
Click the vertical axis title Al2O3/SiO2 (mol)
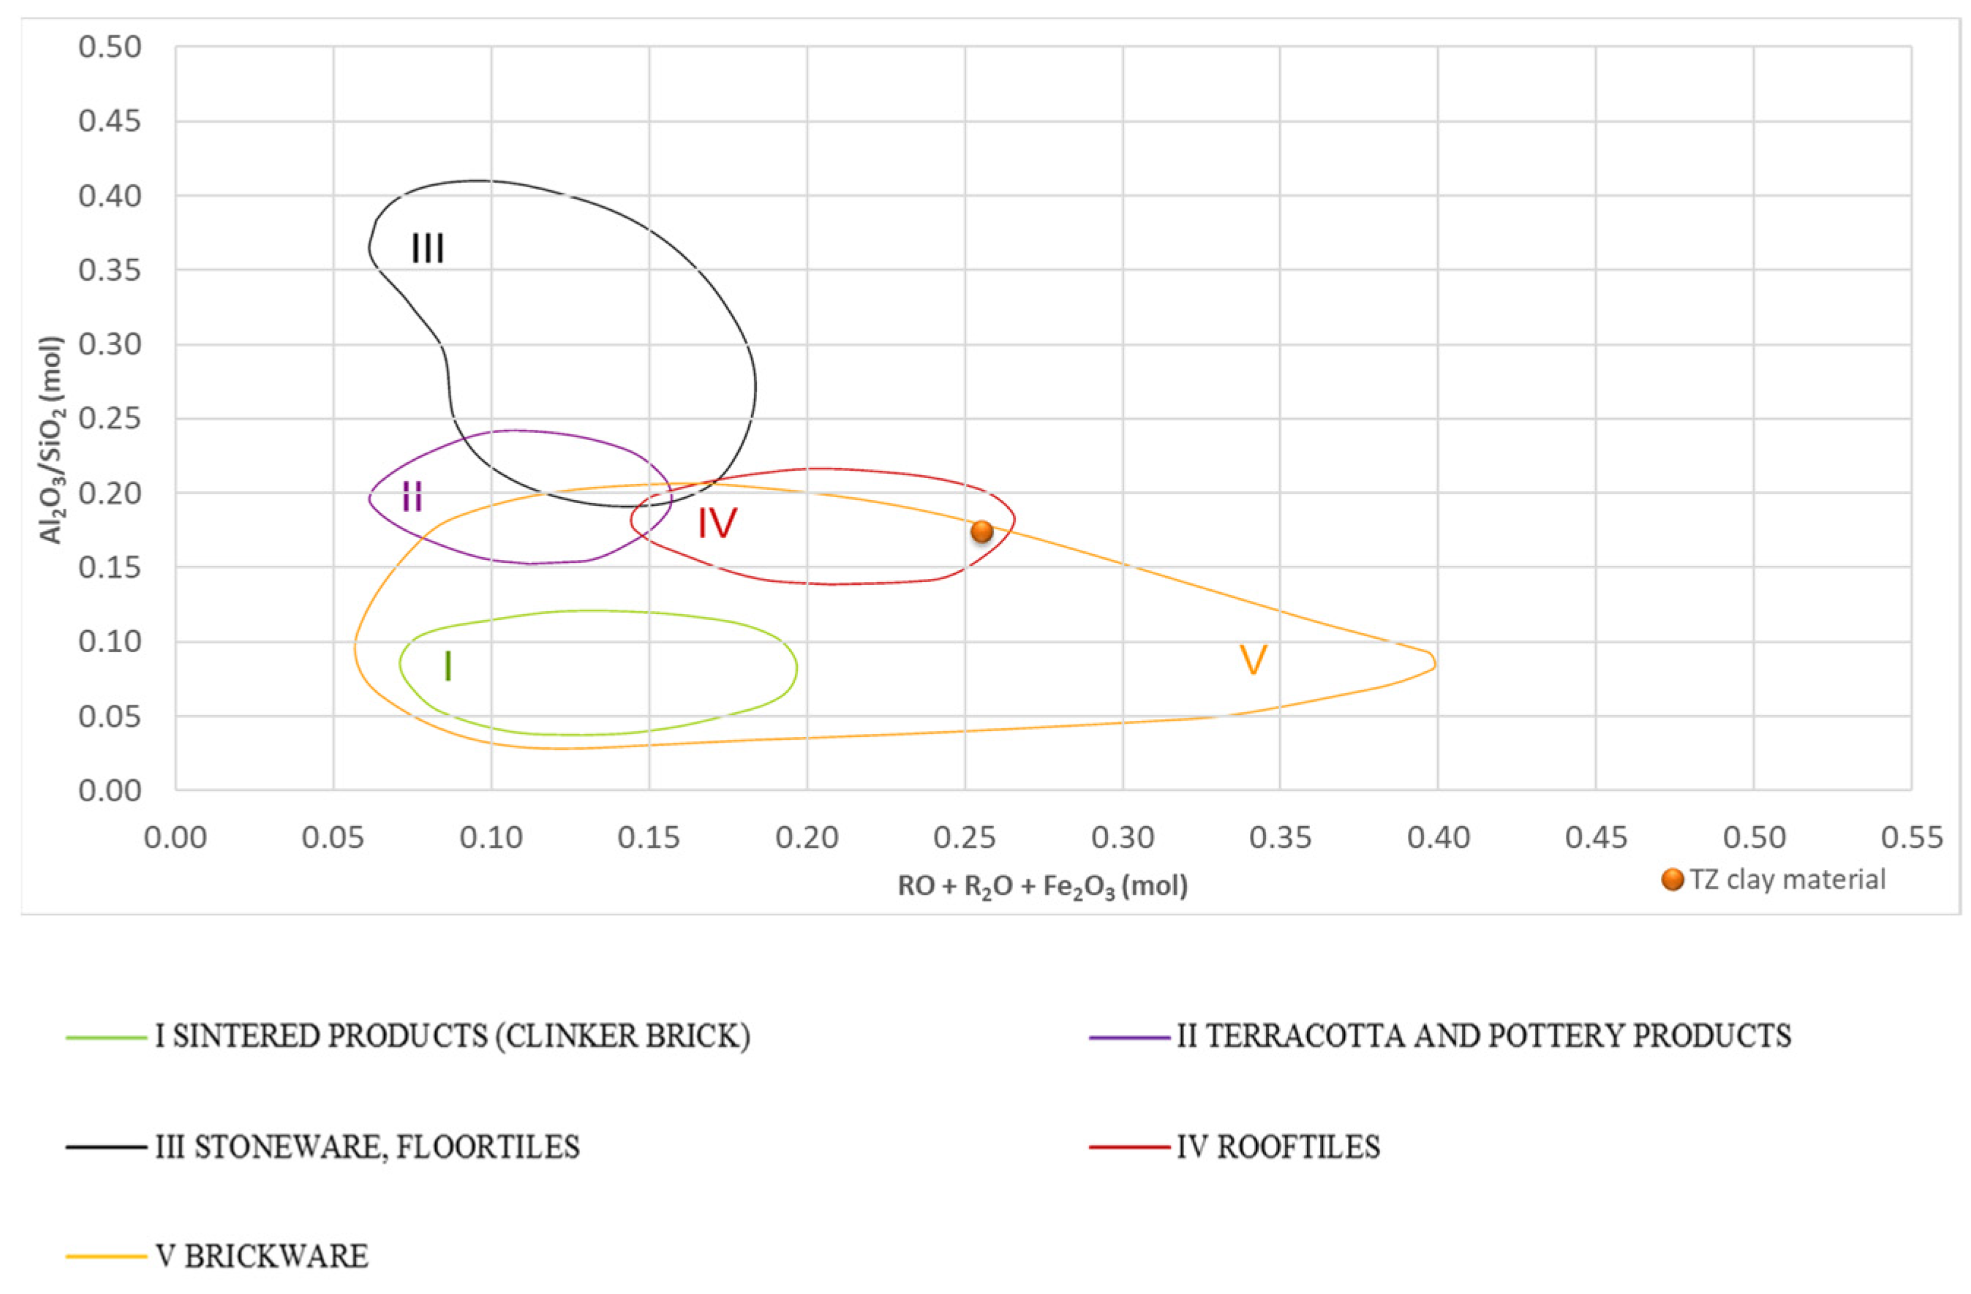[51, 439]
